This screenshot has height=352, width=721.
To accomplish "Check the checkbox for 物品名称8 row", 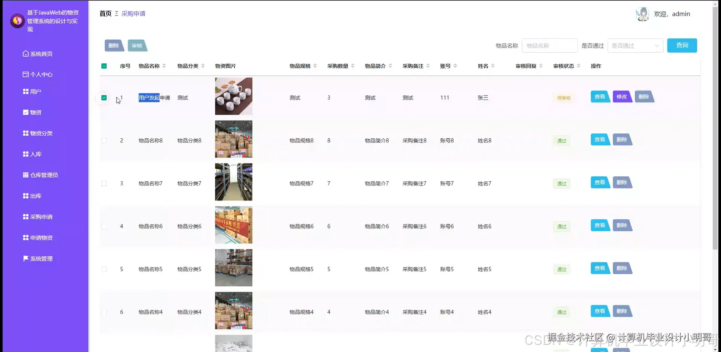I will click(x=104, y=141).
